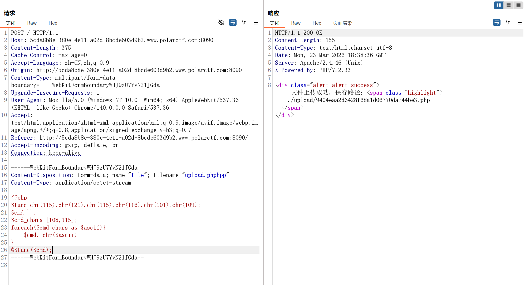Select the request 美化 tab

(x=11, y=23)
